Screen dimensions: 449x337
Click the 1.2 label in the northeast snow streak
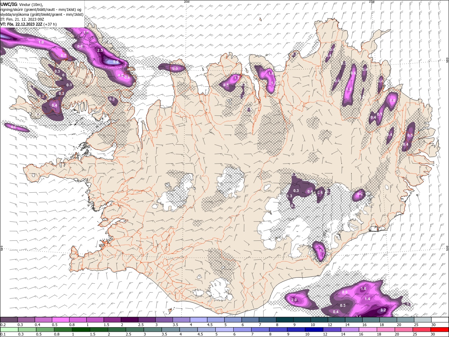click(x=349, y=89)
